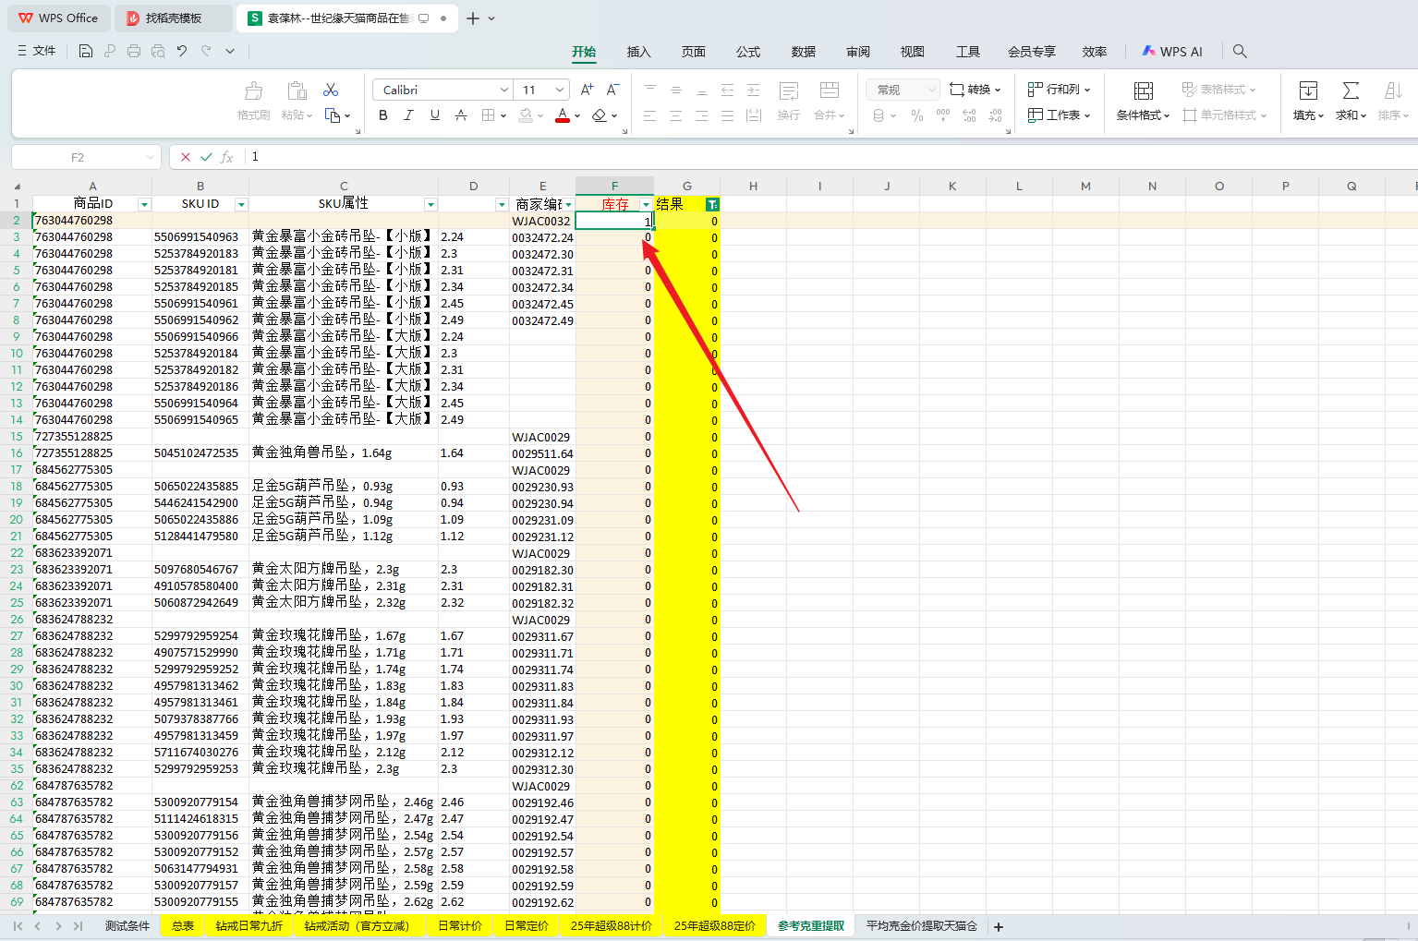The width and height of the screenshot is (1418, 941).
Task: Click the Undo arrow icon
Action: pyautogui.click(x=182, y=52)
